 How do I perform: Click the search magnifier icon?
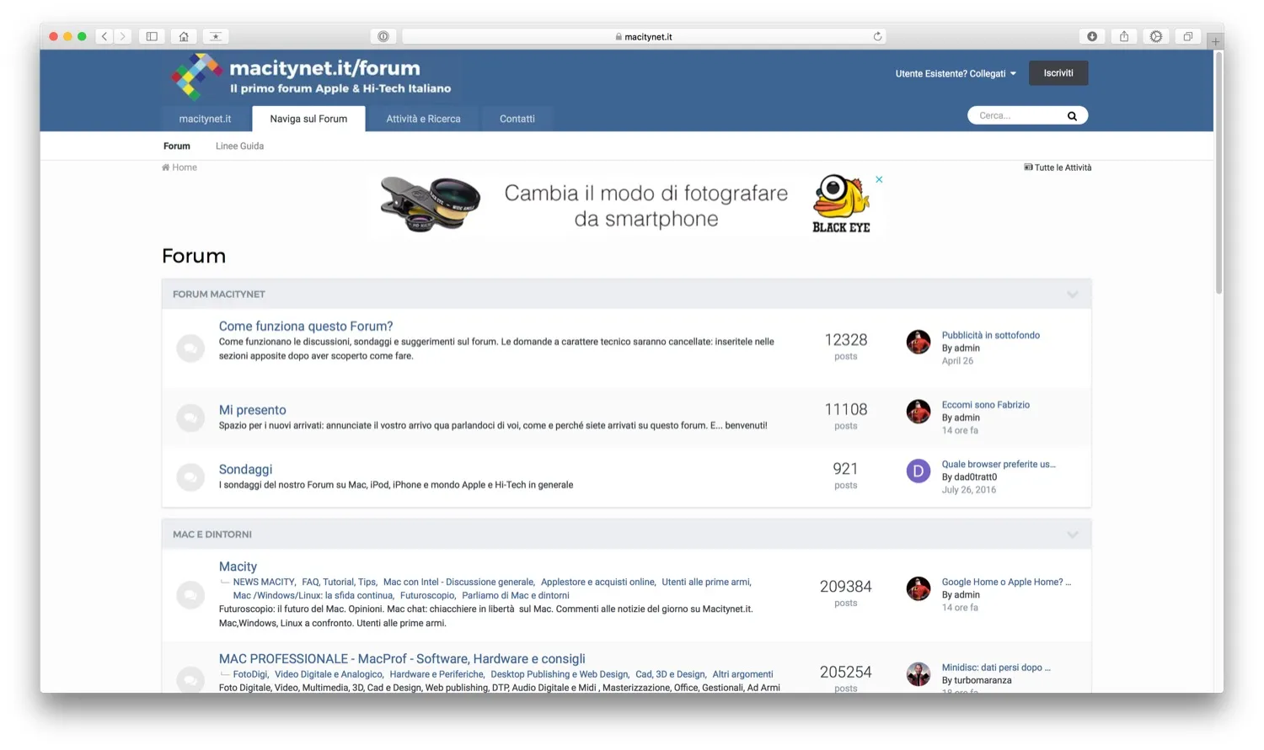click(1072, 116)
